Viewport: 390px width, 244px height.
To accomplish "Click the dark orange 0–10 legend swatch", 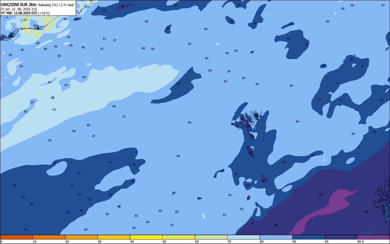I will (16, 237).
